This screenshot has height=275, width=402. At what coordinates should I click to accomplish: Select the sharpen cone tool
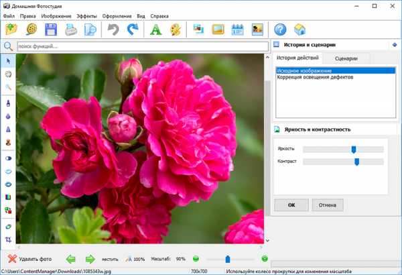[x=8, y=129]
